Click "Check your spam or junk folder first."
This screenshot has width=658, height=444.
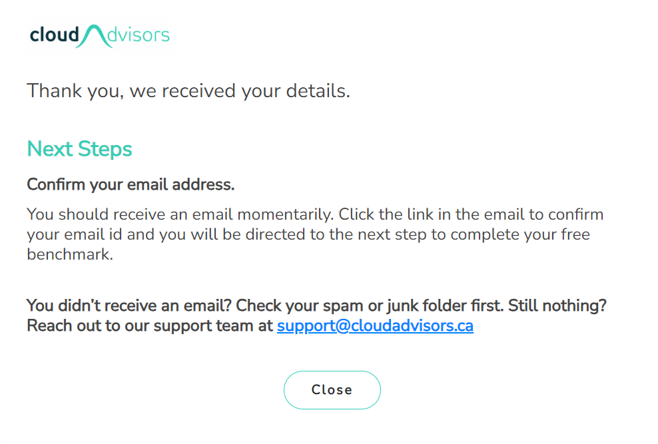(x=370, y=306)
